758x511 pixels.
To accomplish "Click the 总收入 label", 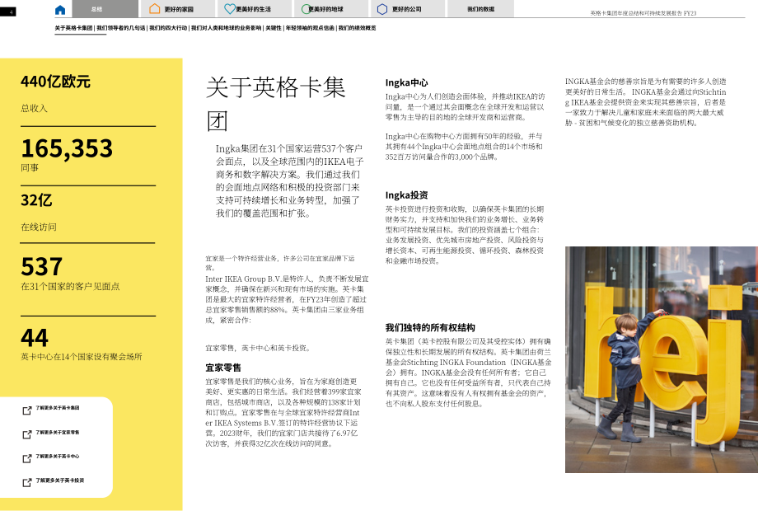I will point(34,108).
